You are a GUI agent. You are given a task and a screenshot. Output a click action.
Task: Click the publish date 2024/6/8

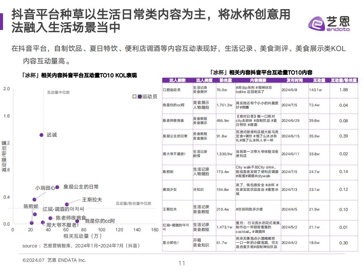pos(289,90)
